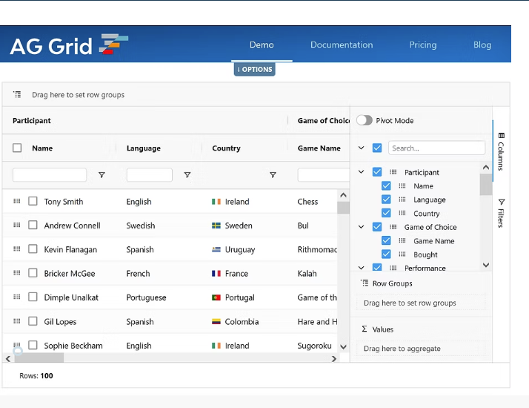Go to the Pricing page

(423, 45)
